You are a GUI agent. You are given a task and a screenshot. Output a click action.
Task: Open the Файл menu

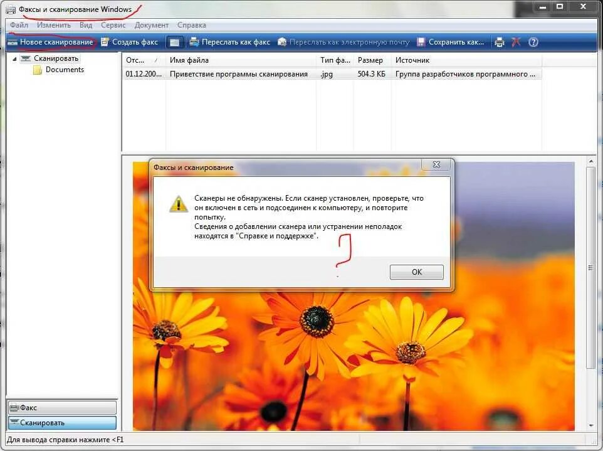(x=19, y=25)
